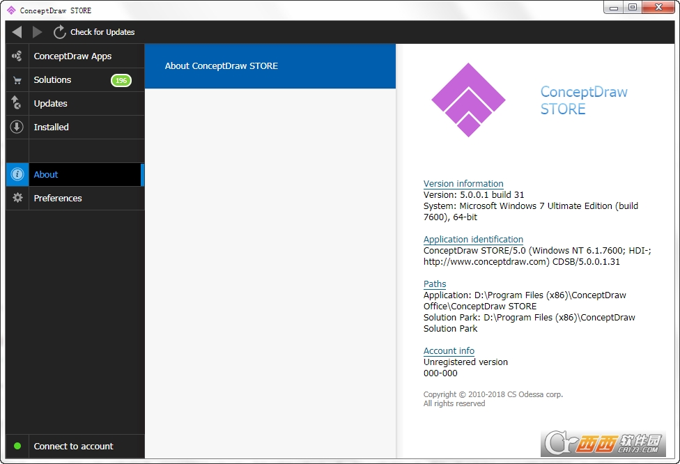Click the Check for Updates label
This screenshot has width=680, height=464.
click(102, 32)
